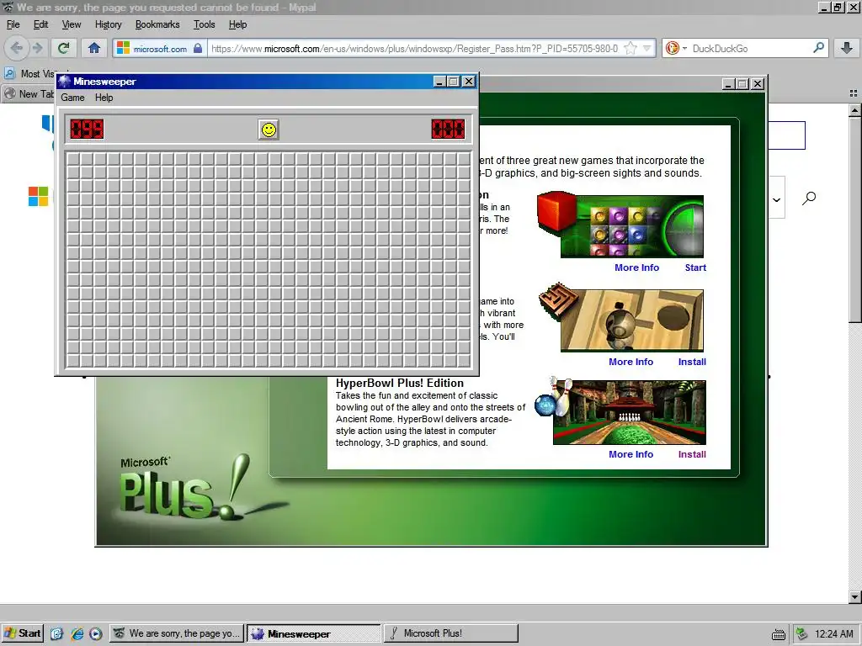Image resolution: width=862 pixels, height=646 pixels.
Task: Switch to Minesweeper taskbar button
Action: tap(313, 633)
